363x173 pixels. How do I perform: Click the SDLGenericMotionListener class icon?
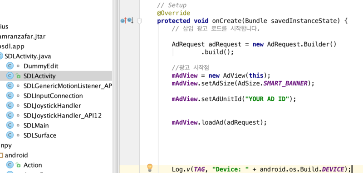tap(10, 86)
